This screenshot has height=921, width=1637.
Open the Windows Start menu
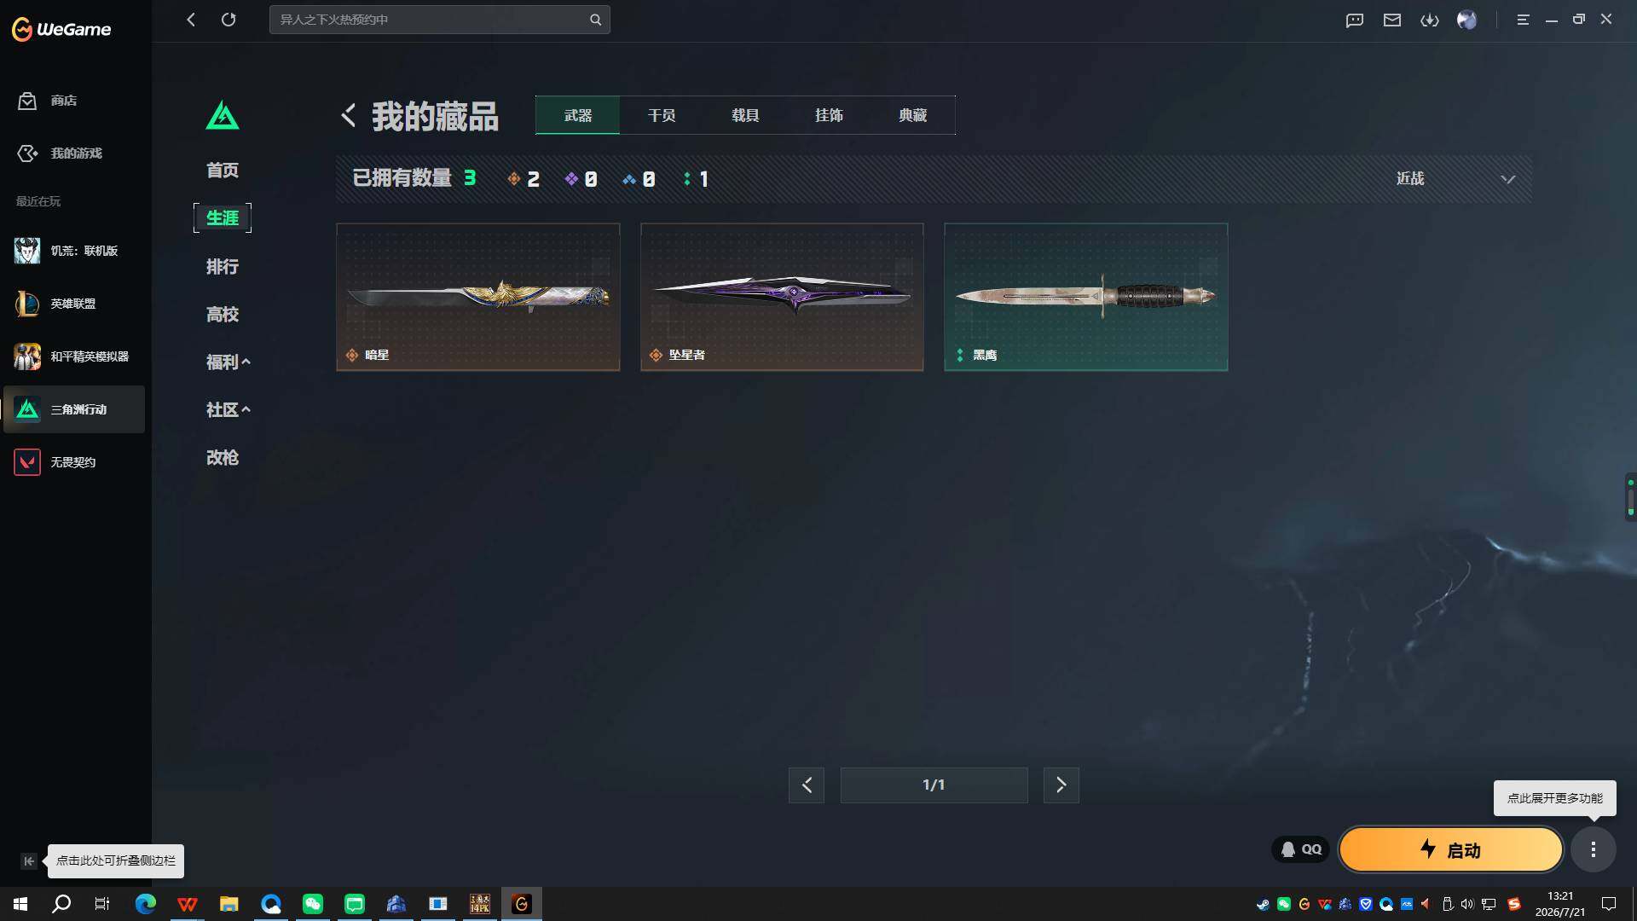click(20, 904)
